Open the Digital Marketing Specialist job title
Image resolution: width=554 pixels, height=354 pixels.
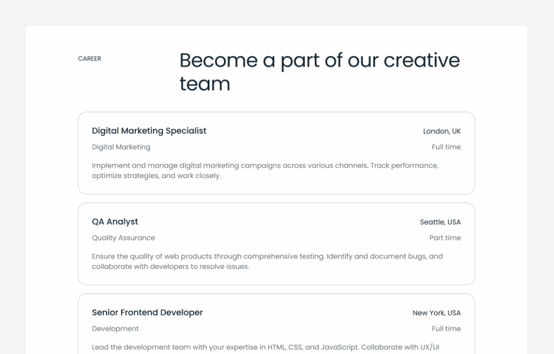(x=149, y=131)
